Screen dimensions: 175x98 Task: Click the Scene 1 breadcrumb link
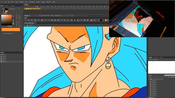click(31, 25)
